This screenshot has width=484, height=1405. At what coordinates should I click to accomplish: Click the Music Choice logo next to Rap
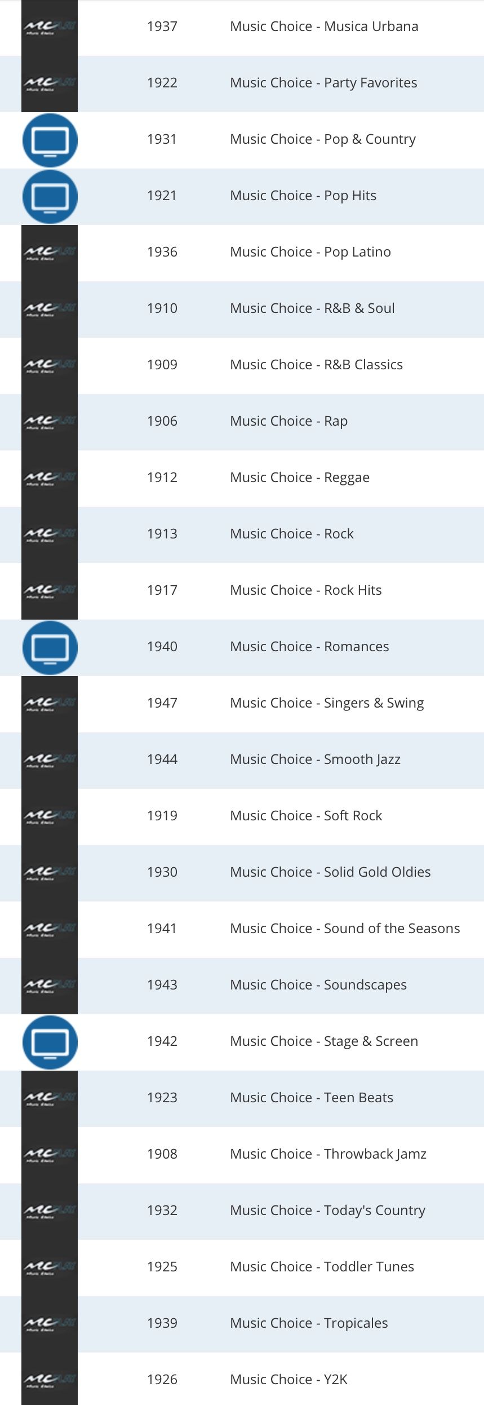pyautogui.click(x=50, y=422)
